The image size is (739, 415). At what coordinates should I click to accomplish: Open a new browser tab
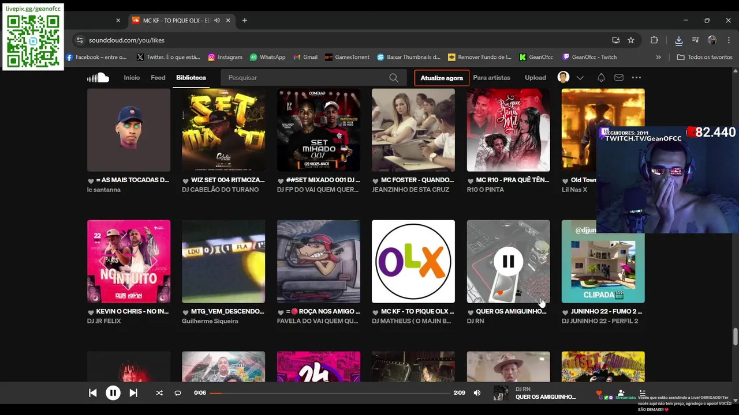click(245, 20)
